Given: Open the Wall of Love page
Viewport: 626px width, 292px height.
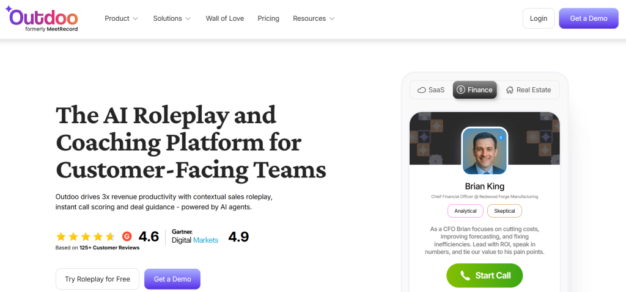Looking at the screenshot, I should click(224, 18).
